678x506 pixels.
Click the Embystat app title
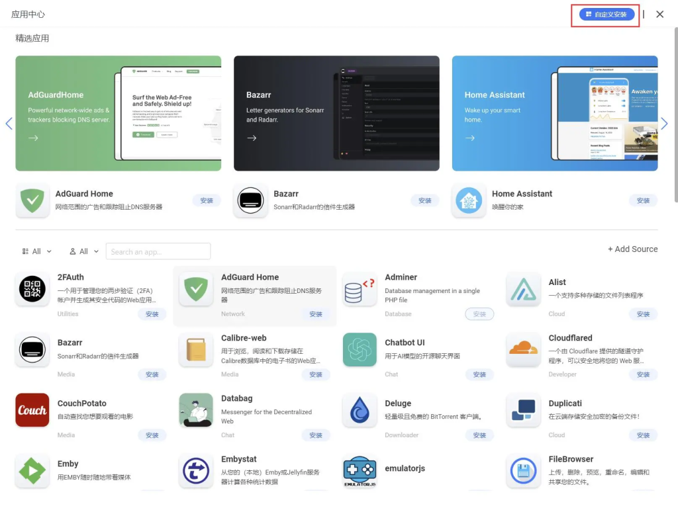click(238, 459)
